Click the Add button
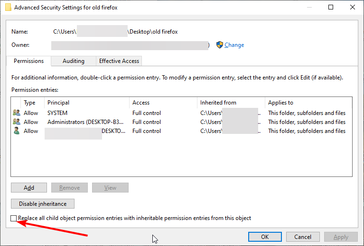 29,188
